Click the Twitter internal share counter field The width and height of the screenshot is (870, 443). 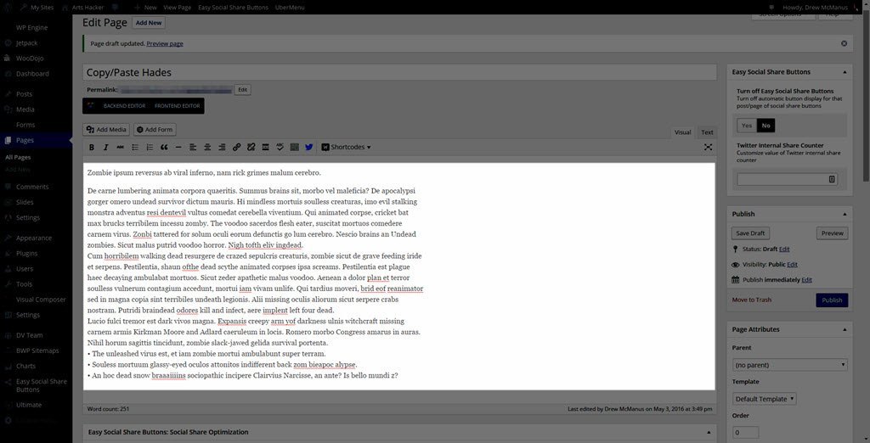click(x=787, y=179)
